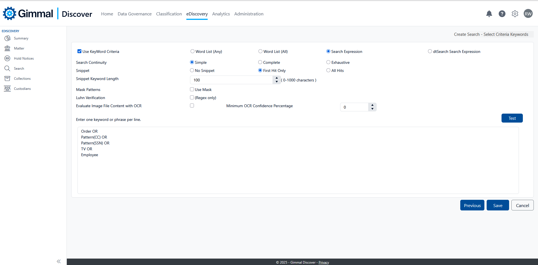
Task: Select the Exhaustive search continuity option
Action: pos(328,62)
